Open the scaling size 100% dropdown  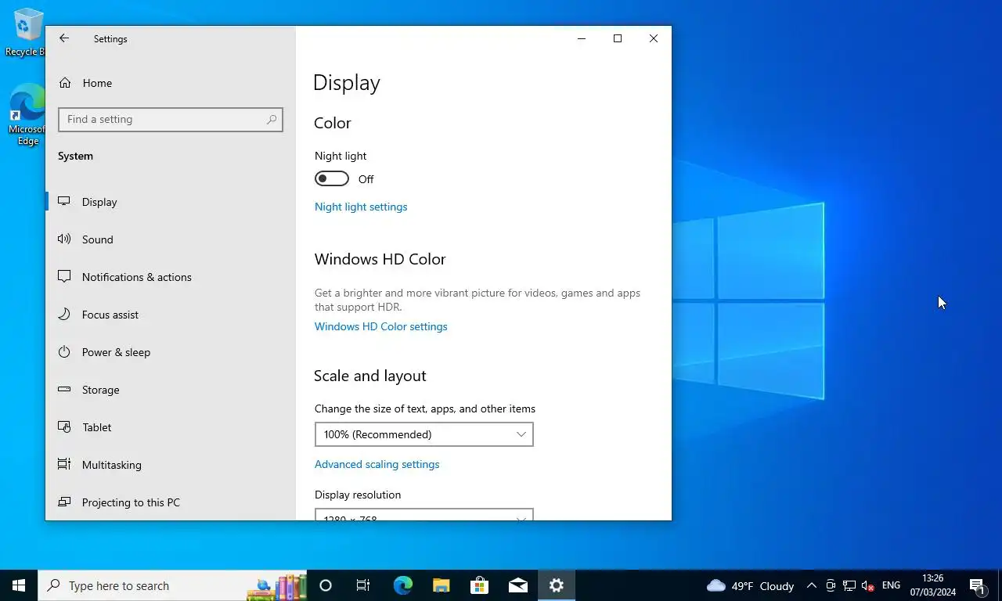(x=424, y=434)
